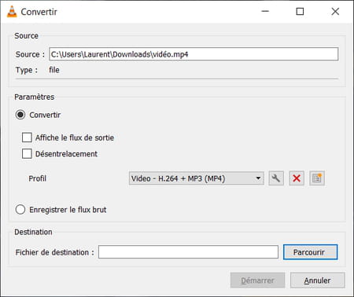
Task: Minimize the Convertir window
Action: click(265, 11)
